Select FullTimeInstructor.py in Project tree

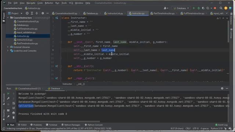27,29
